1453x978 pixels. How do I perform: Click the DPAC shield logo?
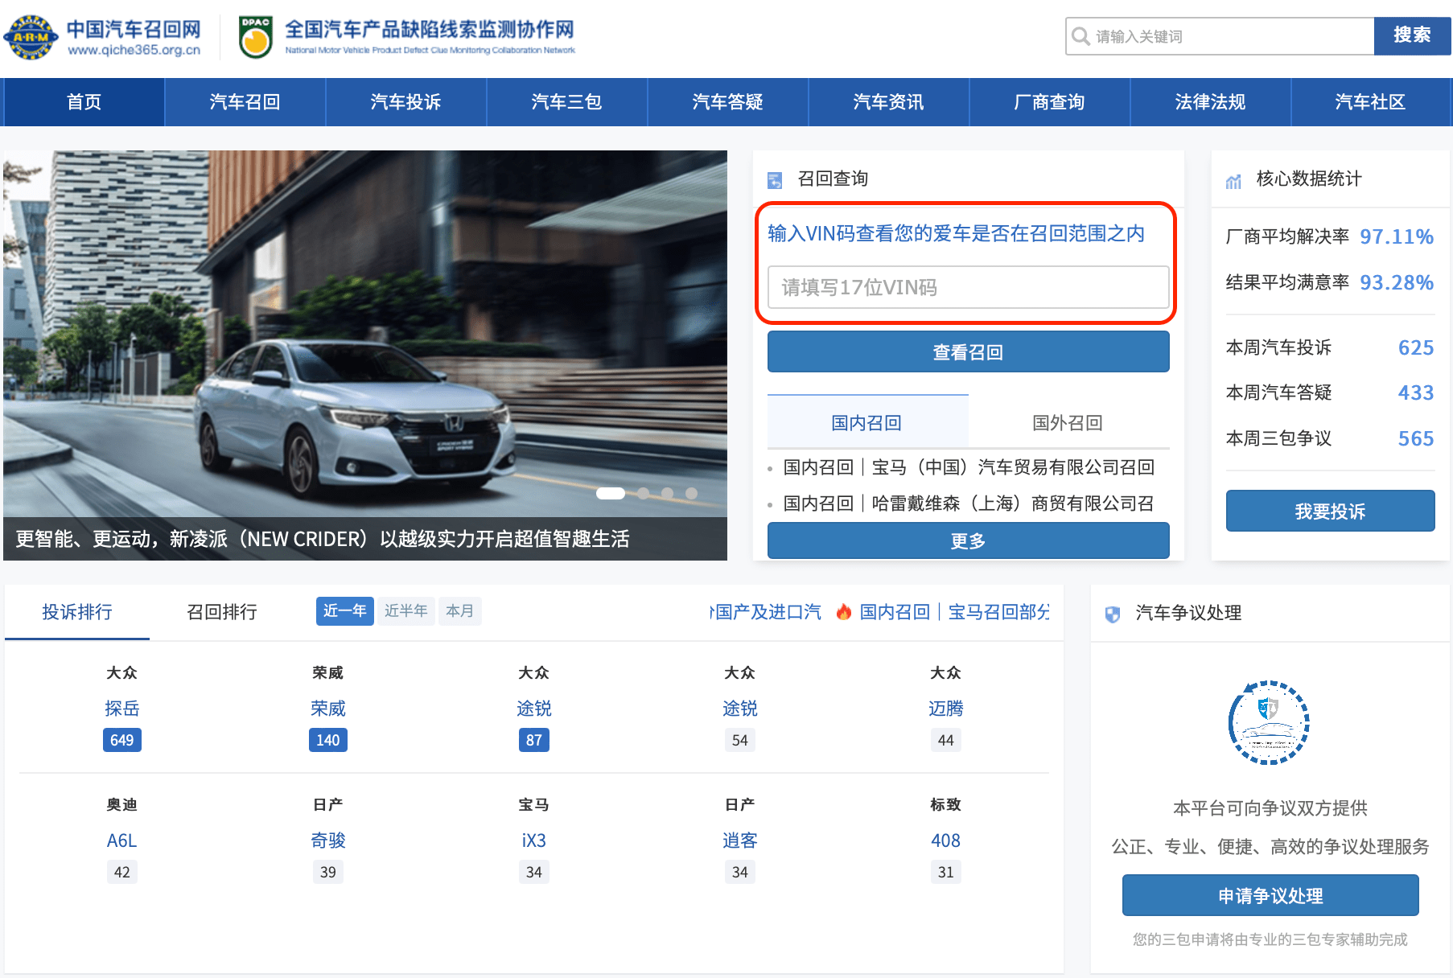click(256, 37)
